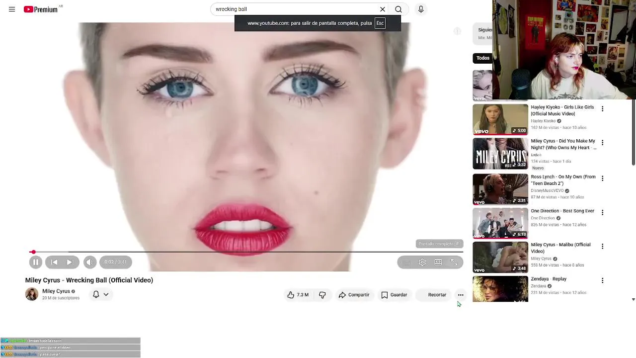Image resolution: width=636 pixels, height=358 pixels.
Task: Open options for Zendaya Replay
Action: [603, 280]
